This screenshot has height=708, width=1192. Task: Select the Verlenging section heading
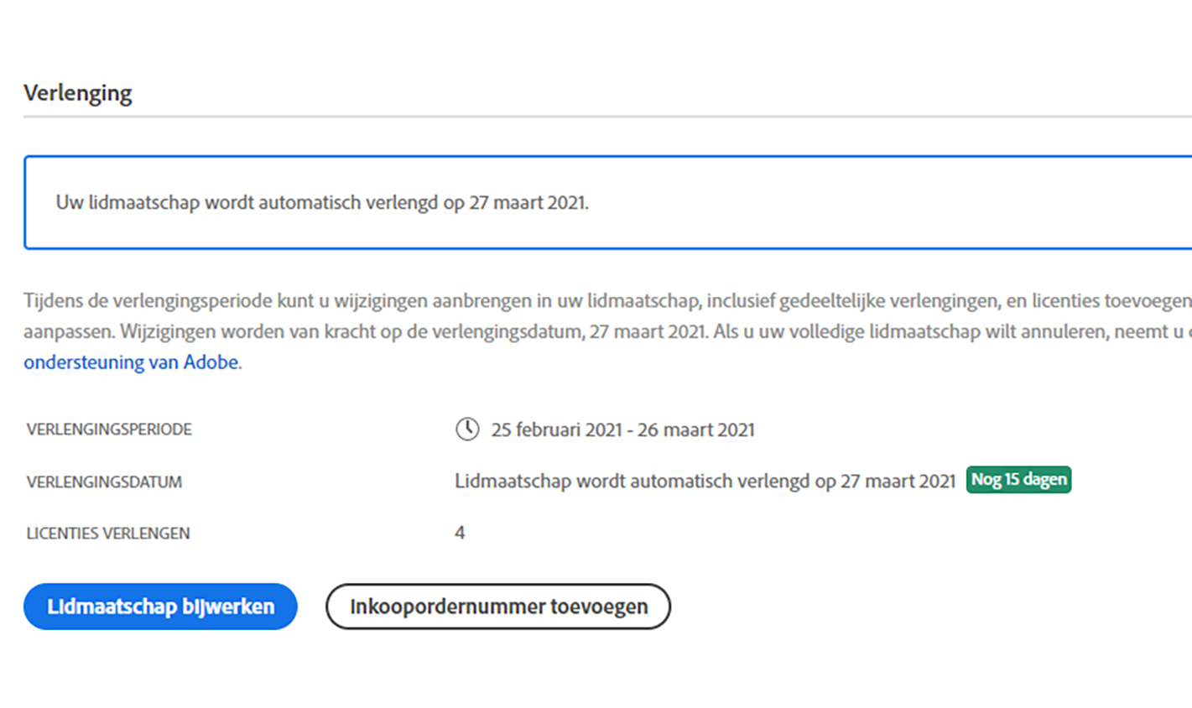(x=78, y=92)
